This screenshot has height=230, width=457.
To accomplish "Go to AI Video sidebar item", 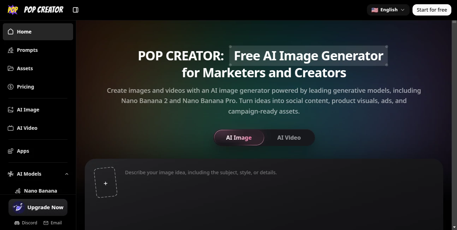I will 38,128.
